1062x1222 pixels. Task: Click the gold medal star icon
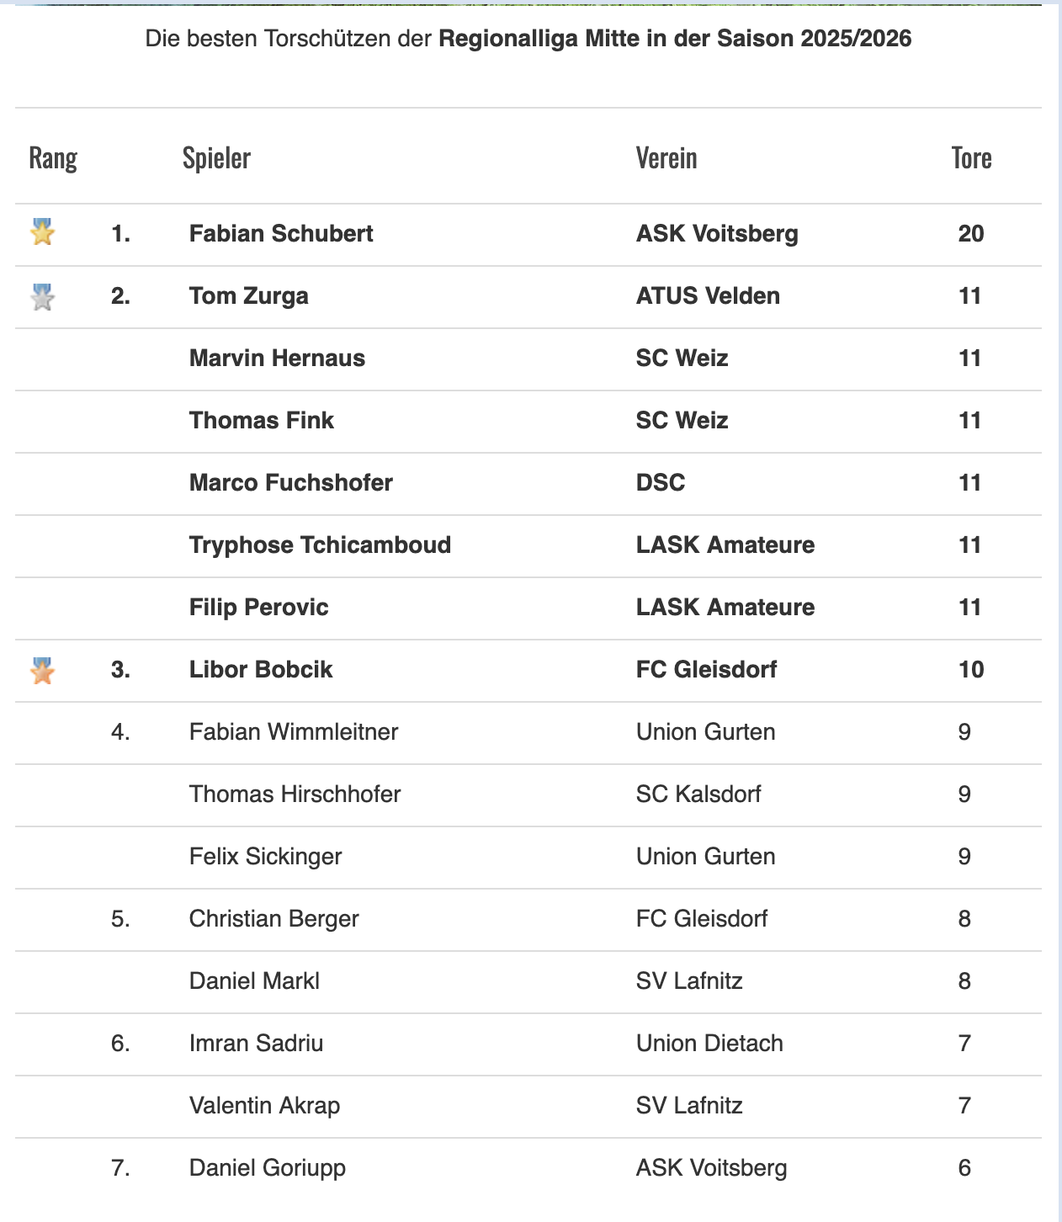[42, 231]
